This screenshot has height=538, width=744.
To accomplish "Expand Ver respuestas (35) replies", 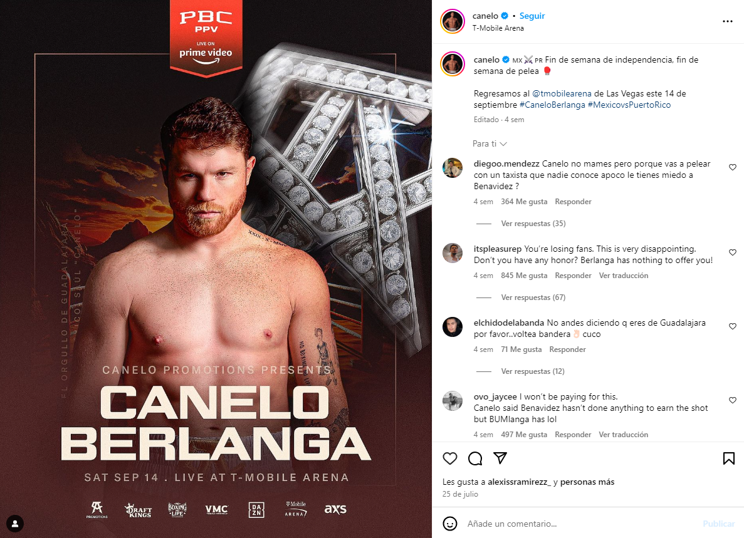I will (533, 223).
